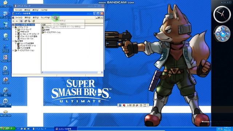Select the Readme desktop shortcut

click(x=5, y=59)
